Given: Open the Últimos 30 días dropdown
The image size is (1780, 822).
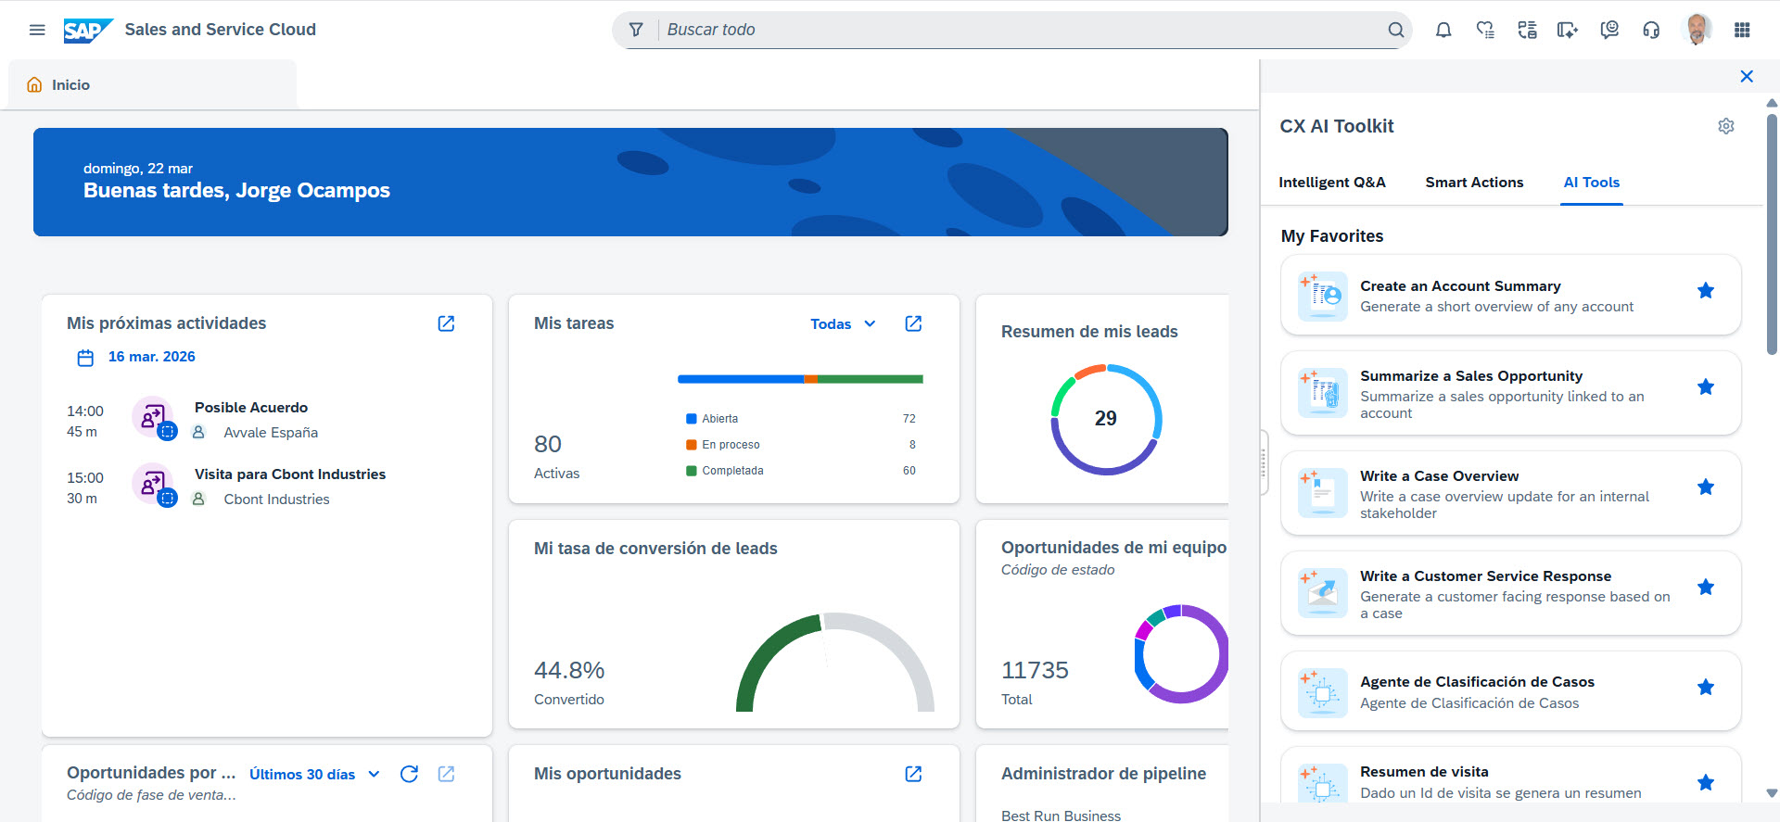Looking at the screenshot, I should pyautogui.click(x=314, y=775).
